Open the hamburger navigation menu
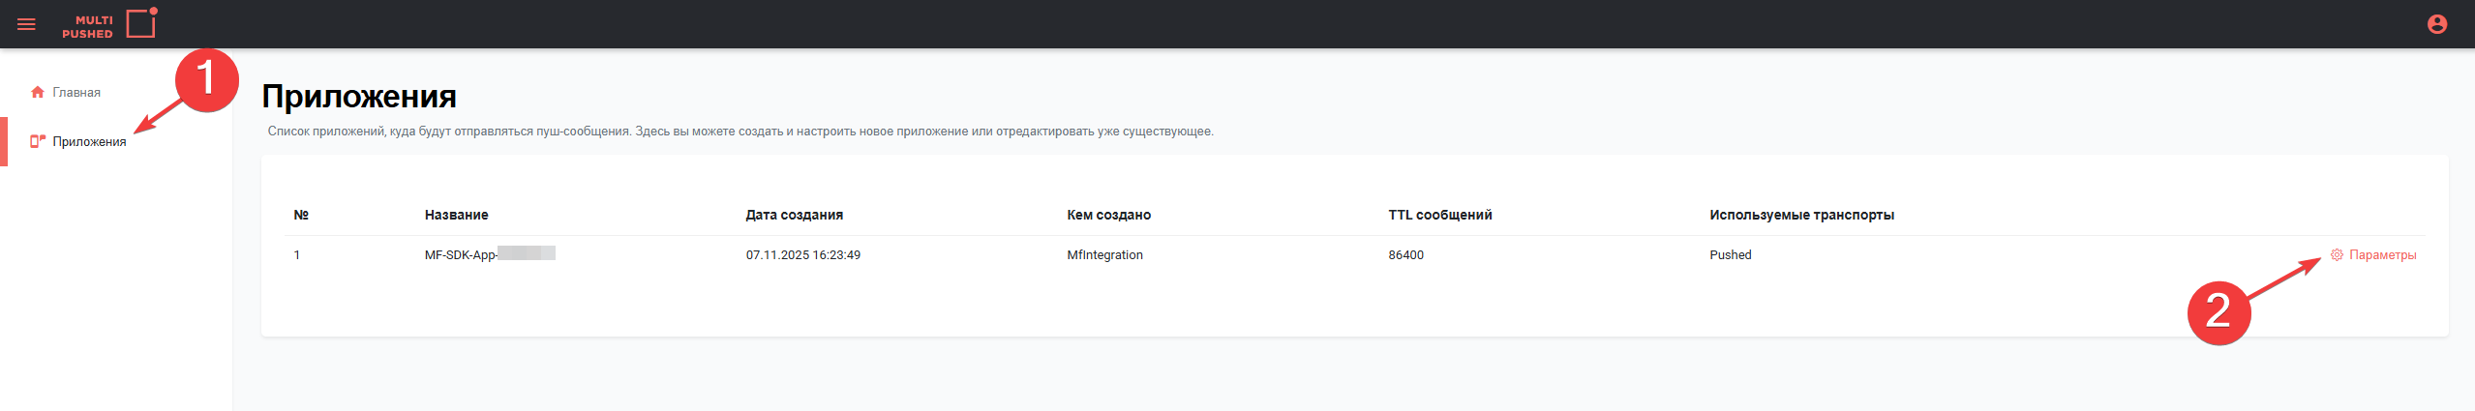This screenshot has width=2475, height=411. pos(26,24)
